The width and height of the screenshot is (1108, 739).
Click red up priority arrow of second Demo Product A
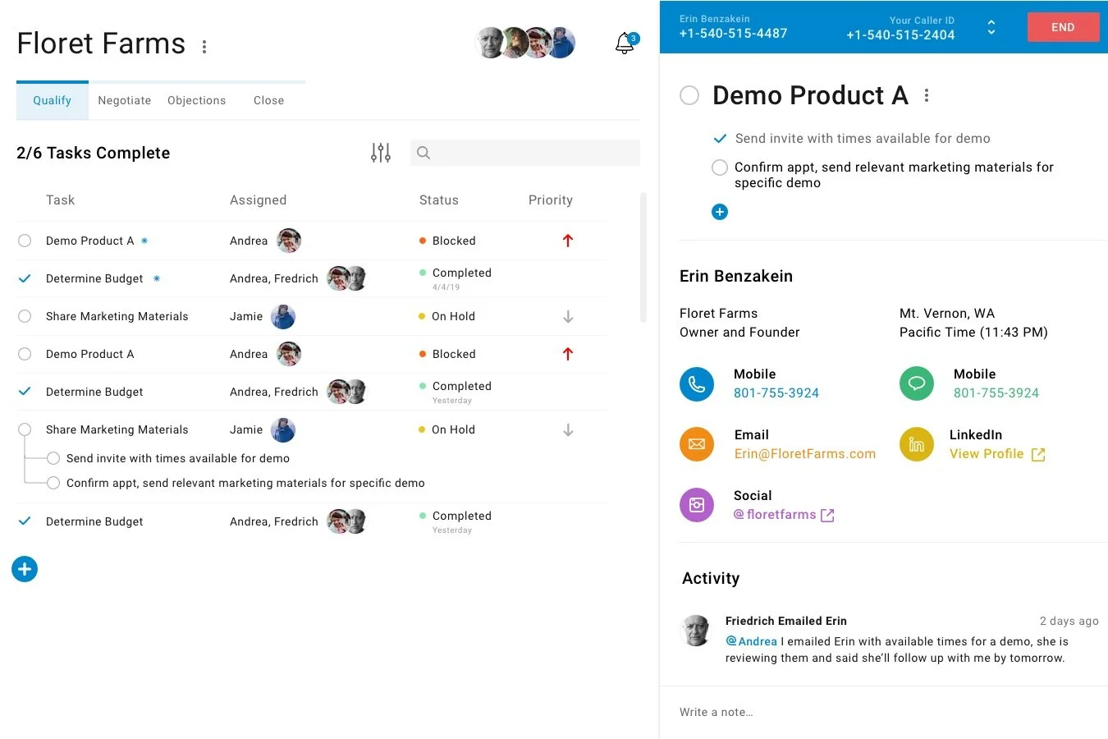pyautogui.click(x=568, y=354)
